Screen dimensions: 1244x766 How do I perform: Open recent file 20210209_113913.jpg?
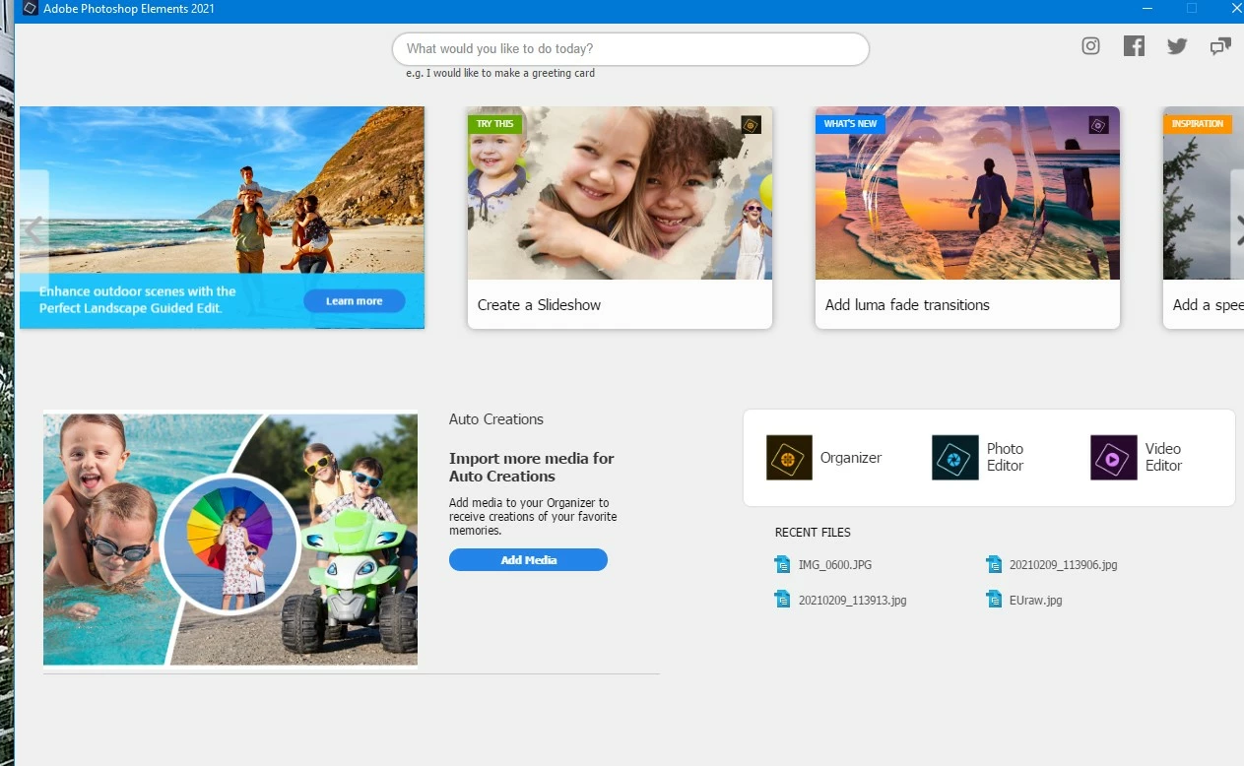(x=852, y=600)
